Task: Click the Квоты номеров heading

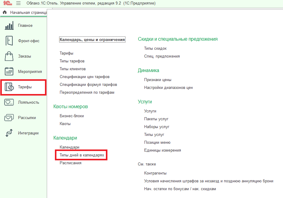Action: coord(71,107)
